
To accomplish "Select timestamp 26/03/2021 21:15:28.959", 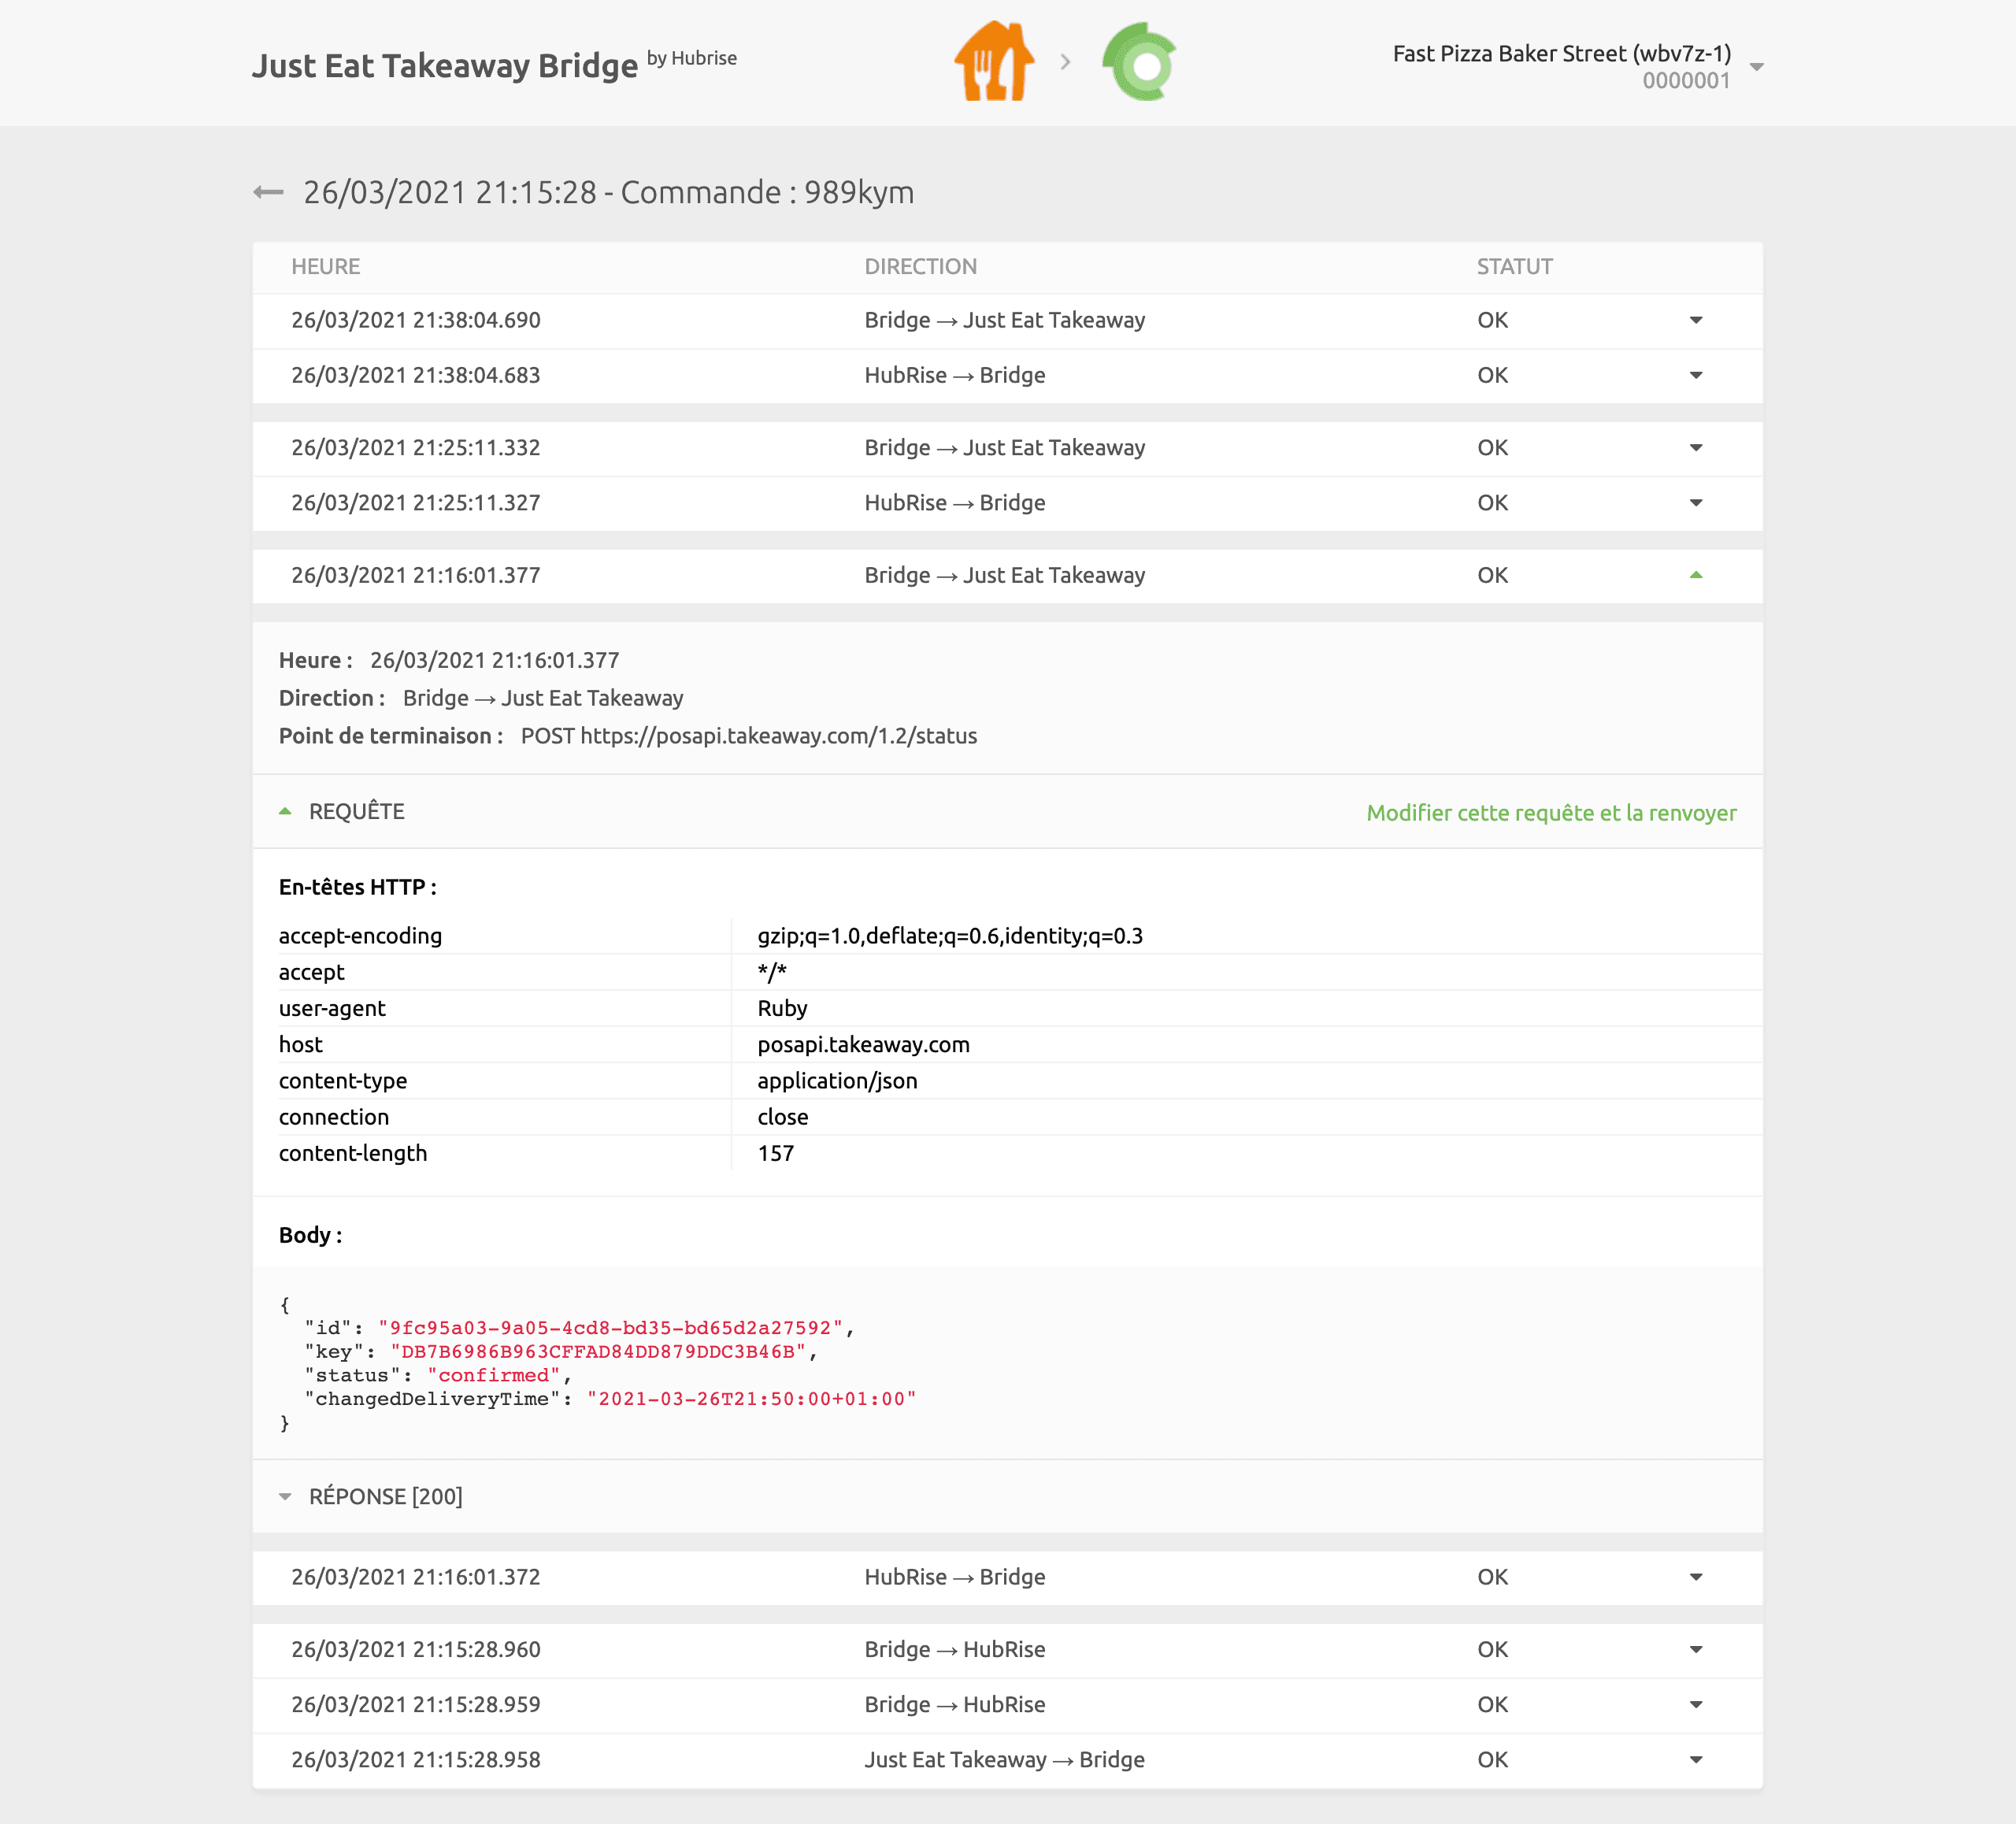I will tap(416, 1704).
